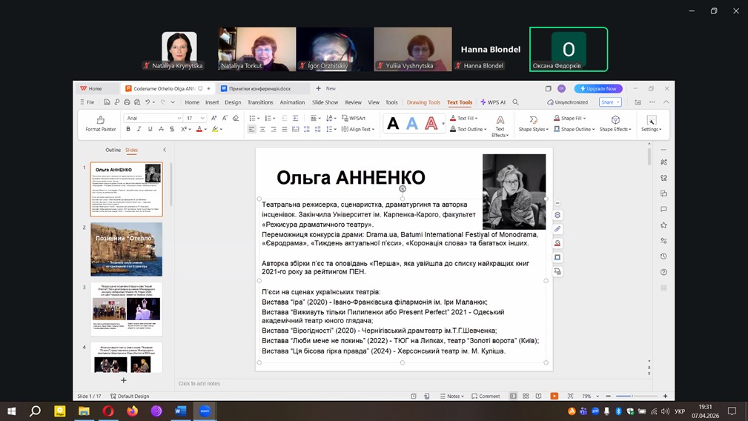This screenshot has height=421, width=748.
Task: Open WPS AI assistant
Action: 493,102
